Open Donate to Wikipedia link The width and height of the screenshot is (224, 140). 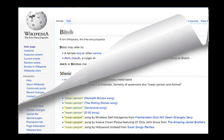pos(35,67)
